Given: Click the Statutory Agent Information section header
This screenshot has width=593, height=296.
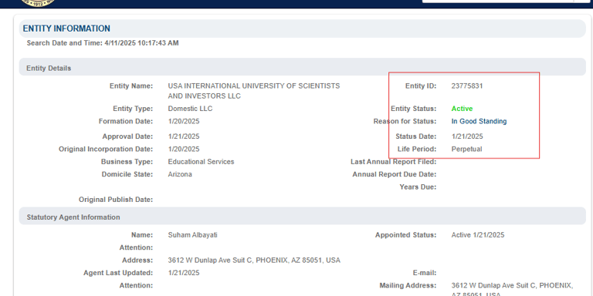Looking at the screenshot, I should pos(302,217).
